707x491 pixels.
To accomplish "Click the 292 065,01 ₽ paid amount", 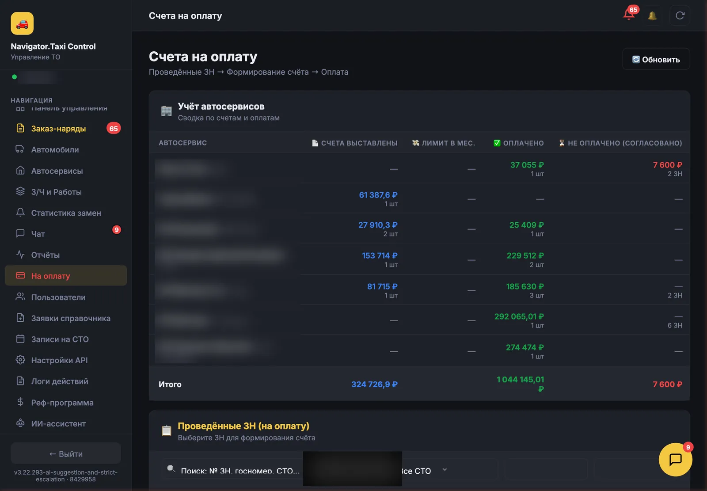I will (x=519, y=316).
